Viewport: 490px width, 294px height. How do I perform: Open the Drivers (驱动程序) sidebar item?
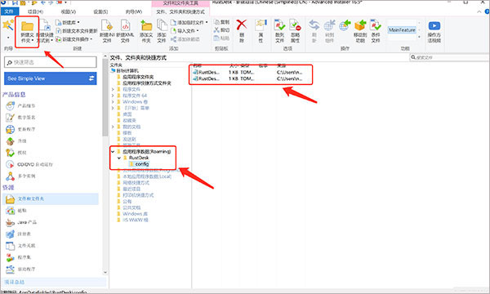[x=20, y=269]
